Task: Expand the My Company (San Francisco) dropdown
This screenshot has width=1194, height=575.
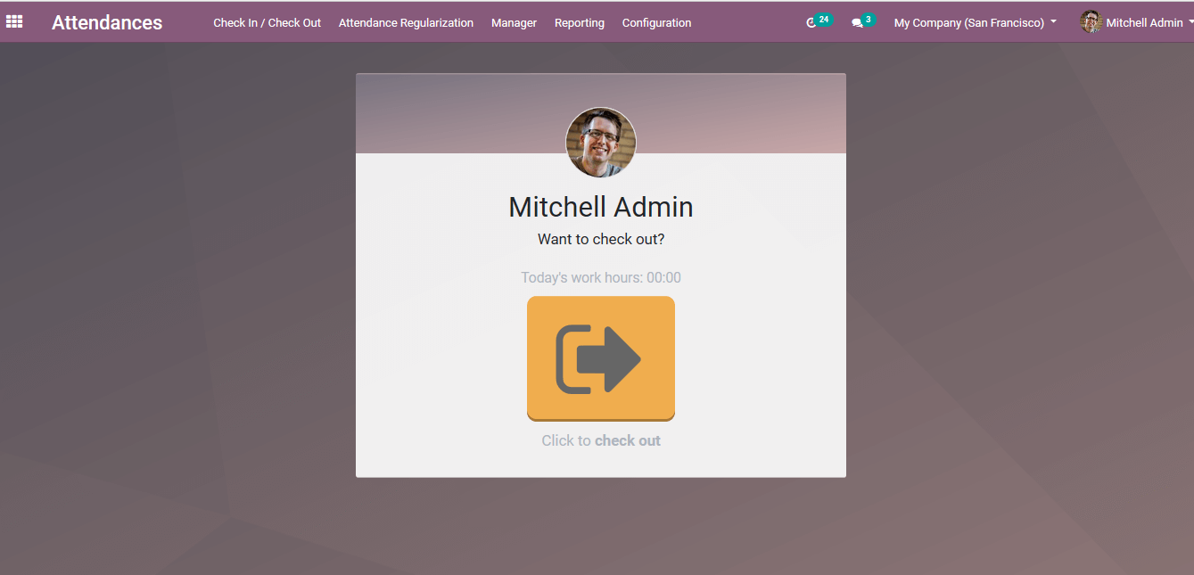Action: tap(975, 23)
